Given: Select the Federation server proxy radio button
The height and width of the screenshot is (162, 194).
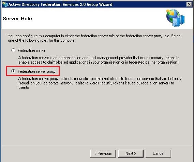Looking at the screenshot, I should pyautogui.click(x=13, y=71).
